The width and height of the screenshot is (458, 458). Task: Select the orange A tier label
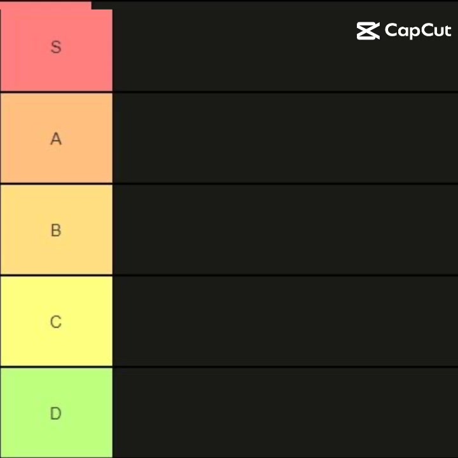click(57, 138)
